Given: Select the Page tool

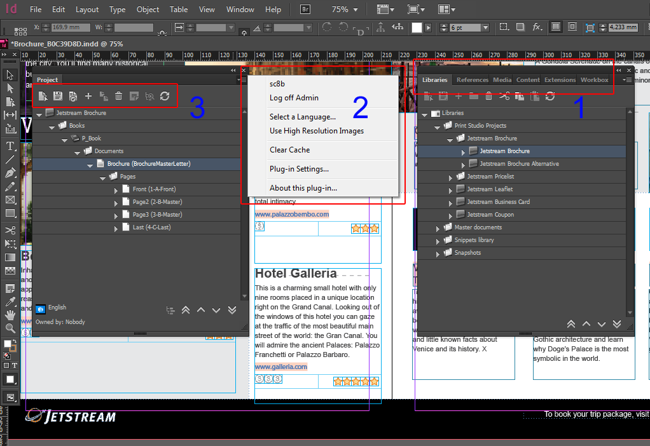Looking at the screenshot, I should 10,102.
